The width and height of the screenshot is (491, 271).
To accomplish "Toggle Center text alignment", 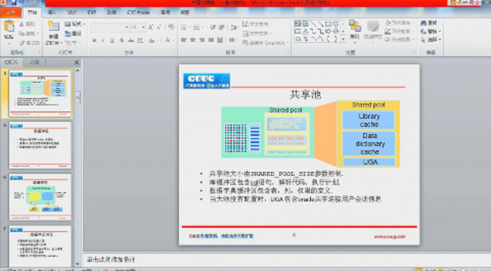I will coord(193,40).
